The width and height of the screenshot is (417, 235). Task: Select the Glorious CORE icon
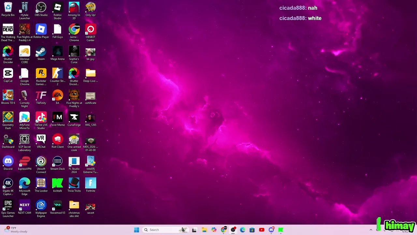coord(24,55)
